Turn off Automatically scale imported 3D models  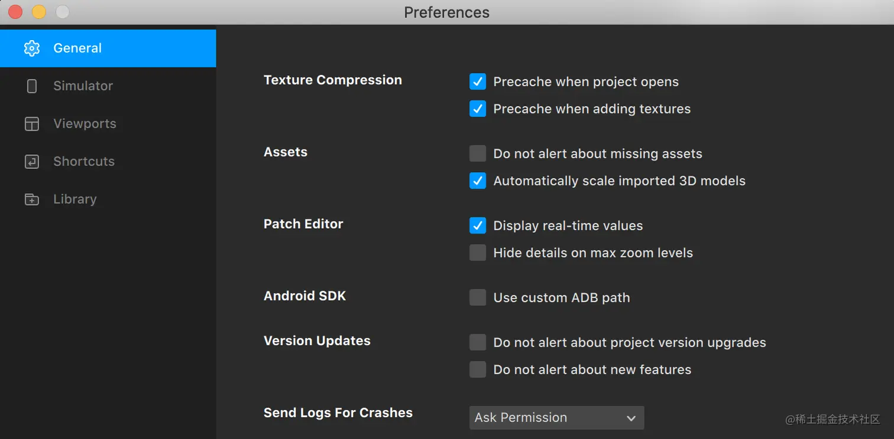click(478, 181)
